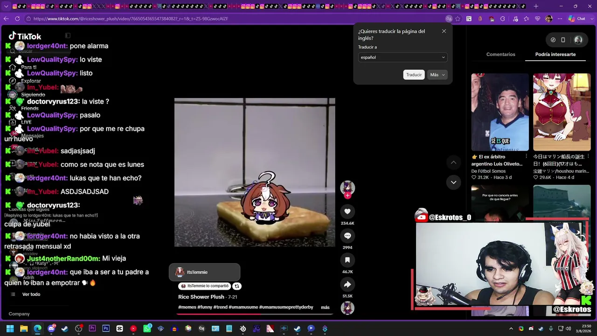The height and width of the screenshot is (336, 597).
Task: Bookmark this page with the star icon
Action: (458, 19)
